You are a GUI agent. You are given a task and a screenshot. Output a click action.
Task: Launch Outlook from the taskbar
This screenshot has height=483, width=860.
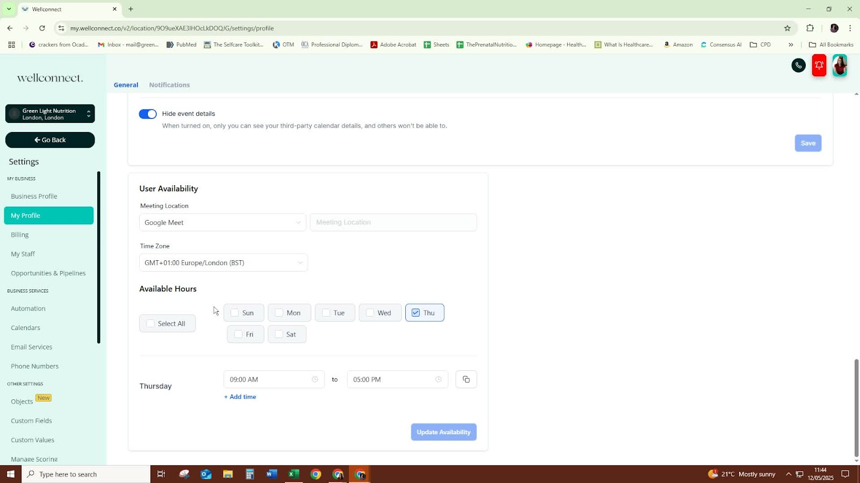[x=206, y=474]
